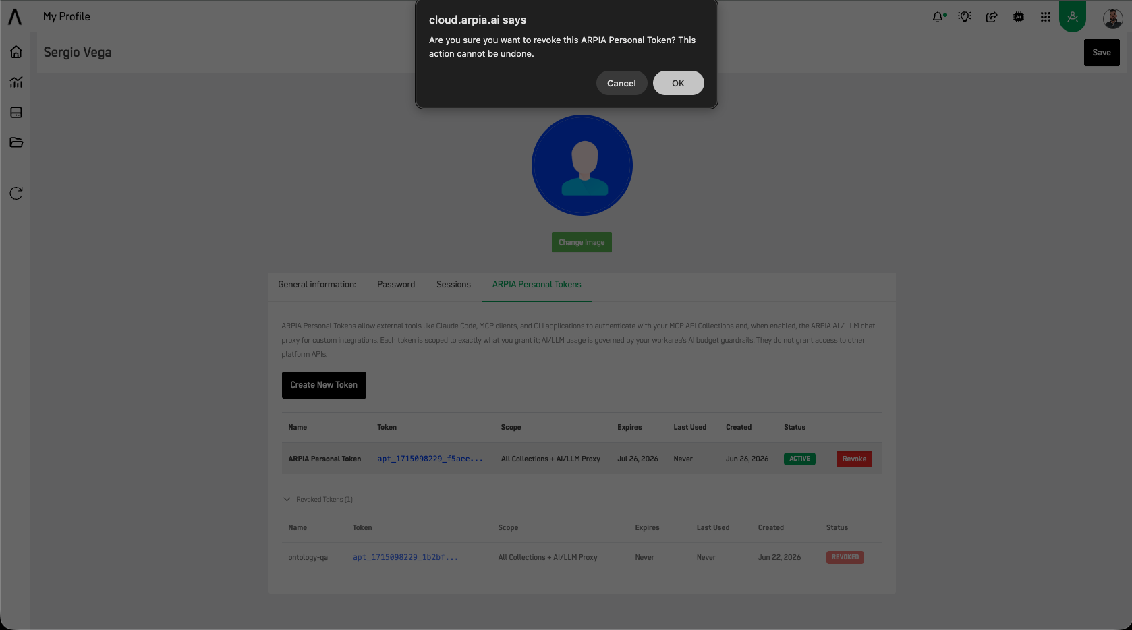Image resolution: width=1132 pixels, height=630 pixels.
Task: Click the refresh sidebar icon
Action: coord(16,194)
